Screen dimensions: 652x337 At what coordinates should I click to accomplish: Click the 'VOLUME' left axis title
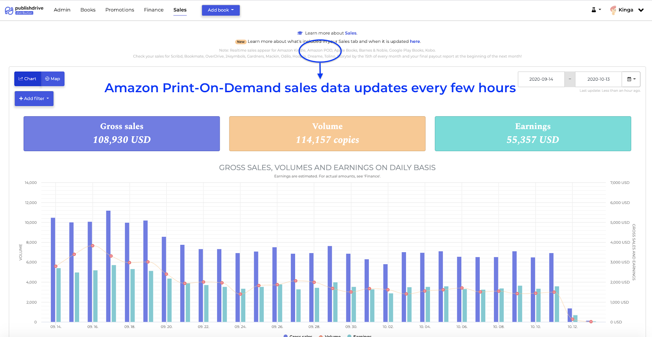(x=20, y=252)
